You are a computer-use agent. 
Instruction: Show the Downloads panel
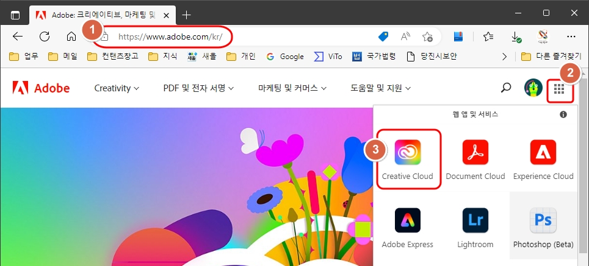coord(516,37)
